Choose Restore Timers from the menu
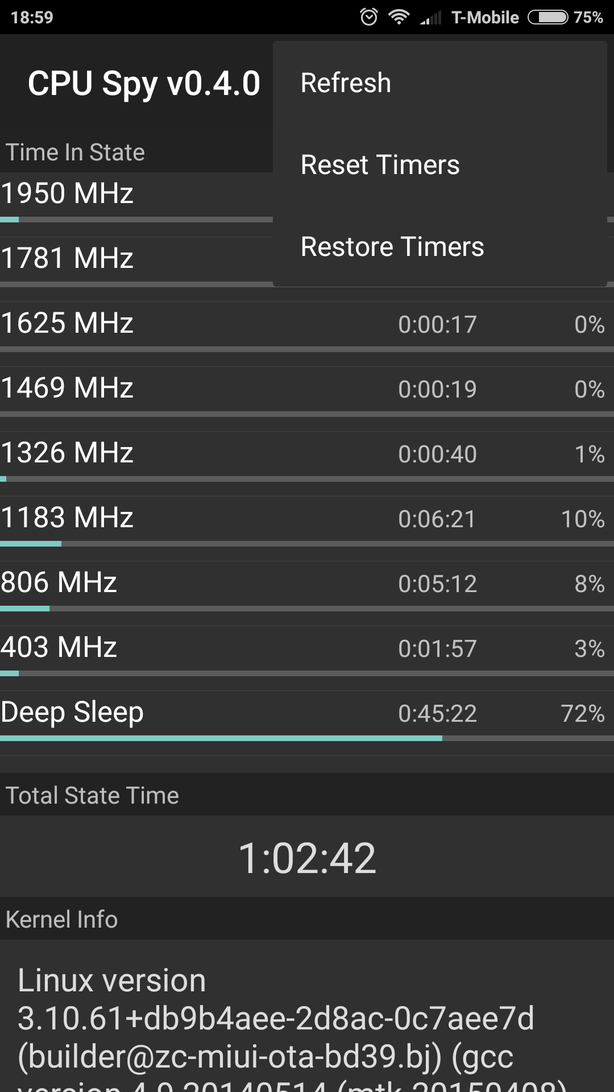Image resolution: width=614 pixels, height=1092 pixels. [x=392, y=247]
